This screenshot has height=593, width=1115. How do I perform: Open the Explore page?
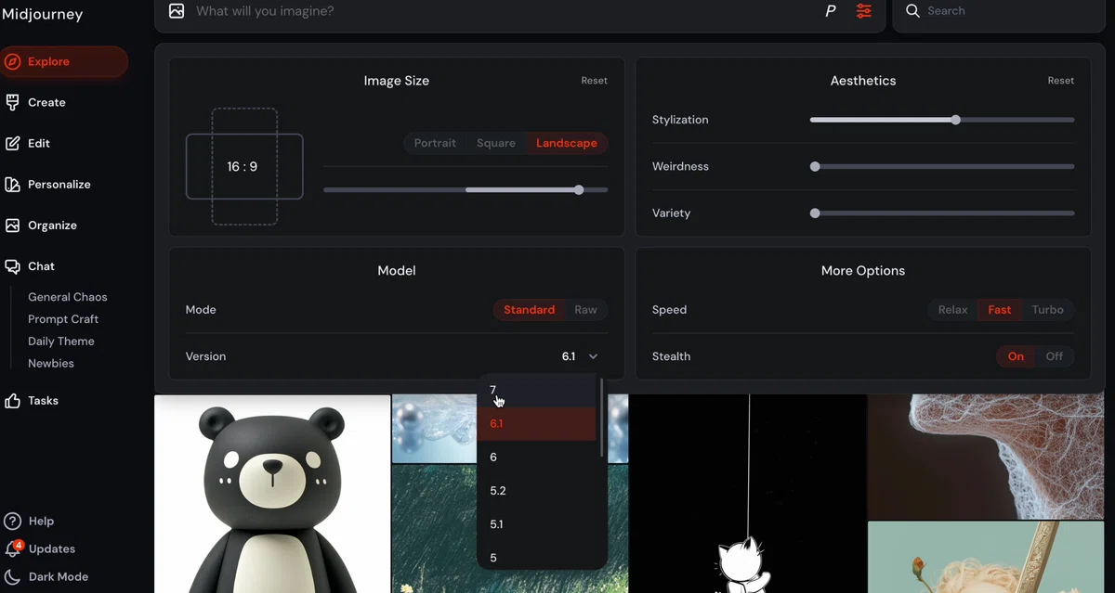[x=64, y=62]
